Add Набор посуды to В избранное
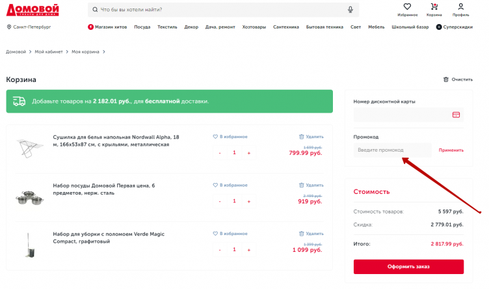 coord(230,185)
